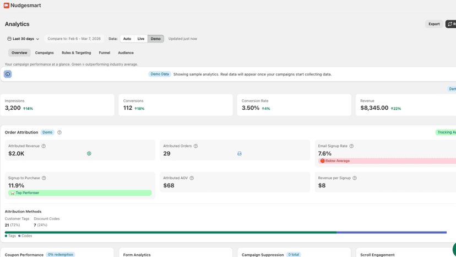The width and height of the screenshot is (456, 257).
Task: Click the Conversions 112 value
Action: pyautogui.click(x=128, y=108)
